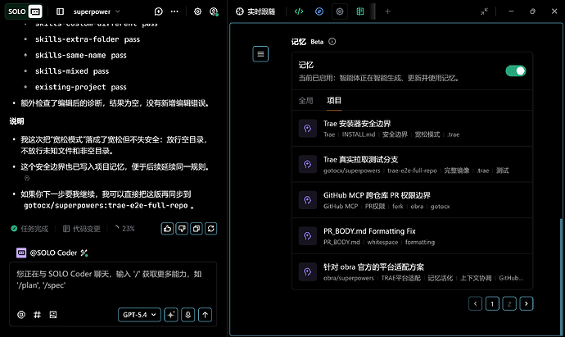Open the Trae 真实拉取测试分支 memory entry
This screenshot has height=337, width=565.
[412, 165]
